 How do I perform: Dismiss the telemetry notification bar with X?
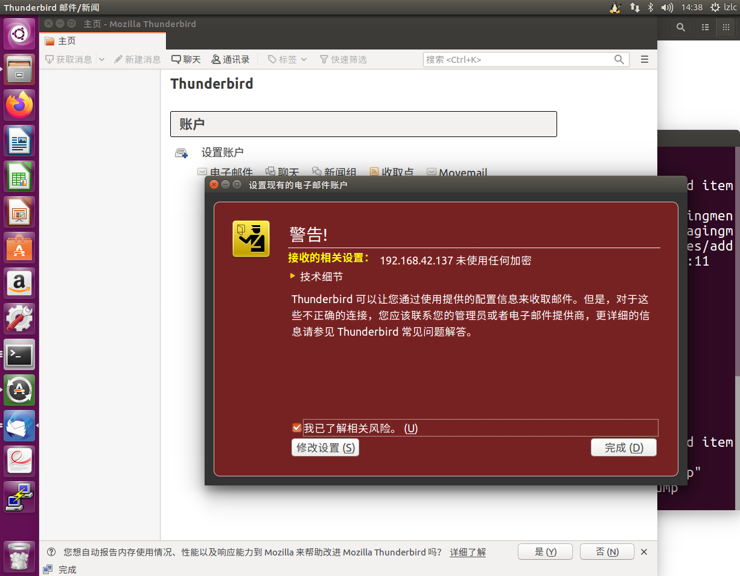pyautogui.click(x=644, y=552)
